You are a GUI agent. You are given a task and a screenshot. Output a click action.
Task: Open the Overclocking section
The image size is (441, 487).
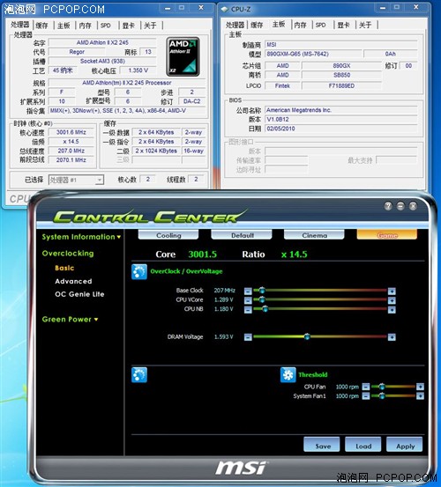[68, 254]
